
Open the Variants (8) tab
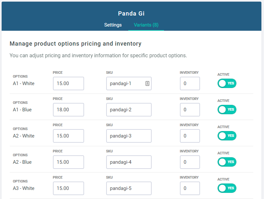(146, 25)
